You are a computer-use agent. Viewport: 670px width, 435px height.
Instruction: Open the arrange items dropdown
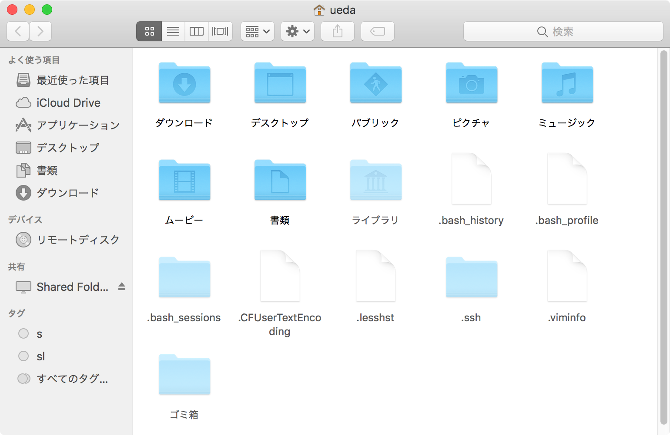pyautogui.click(x=258, y=31)
